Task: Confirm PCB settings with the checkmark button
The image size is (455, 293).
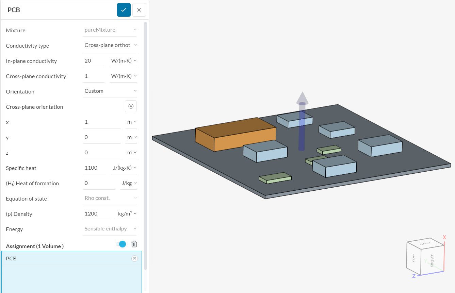Action: coord(124,10)
